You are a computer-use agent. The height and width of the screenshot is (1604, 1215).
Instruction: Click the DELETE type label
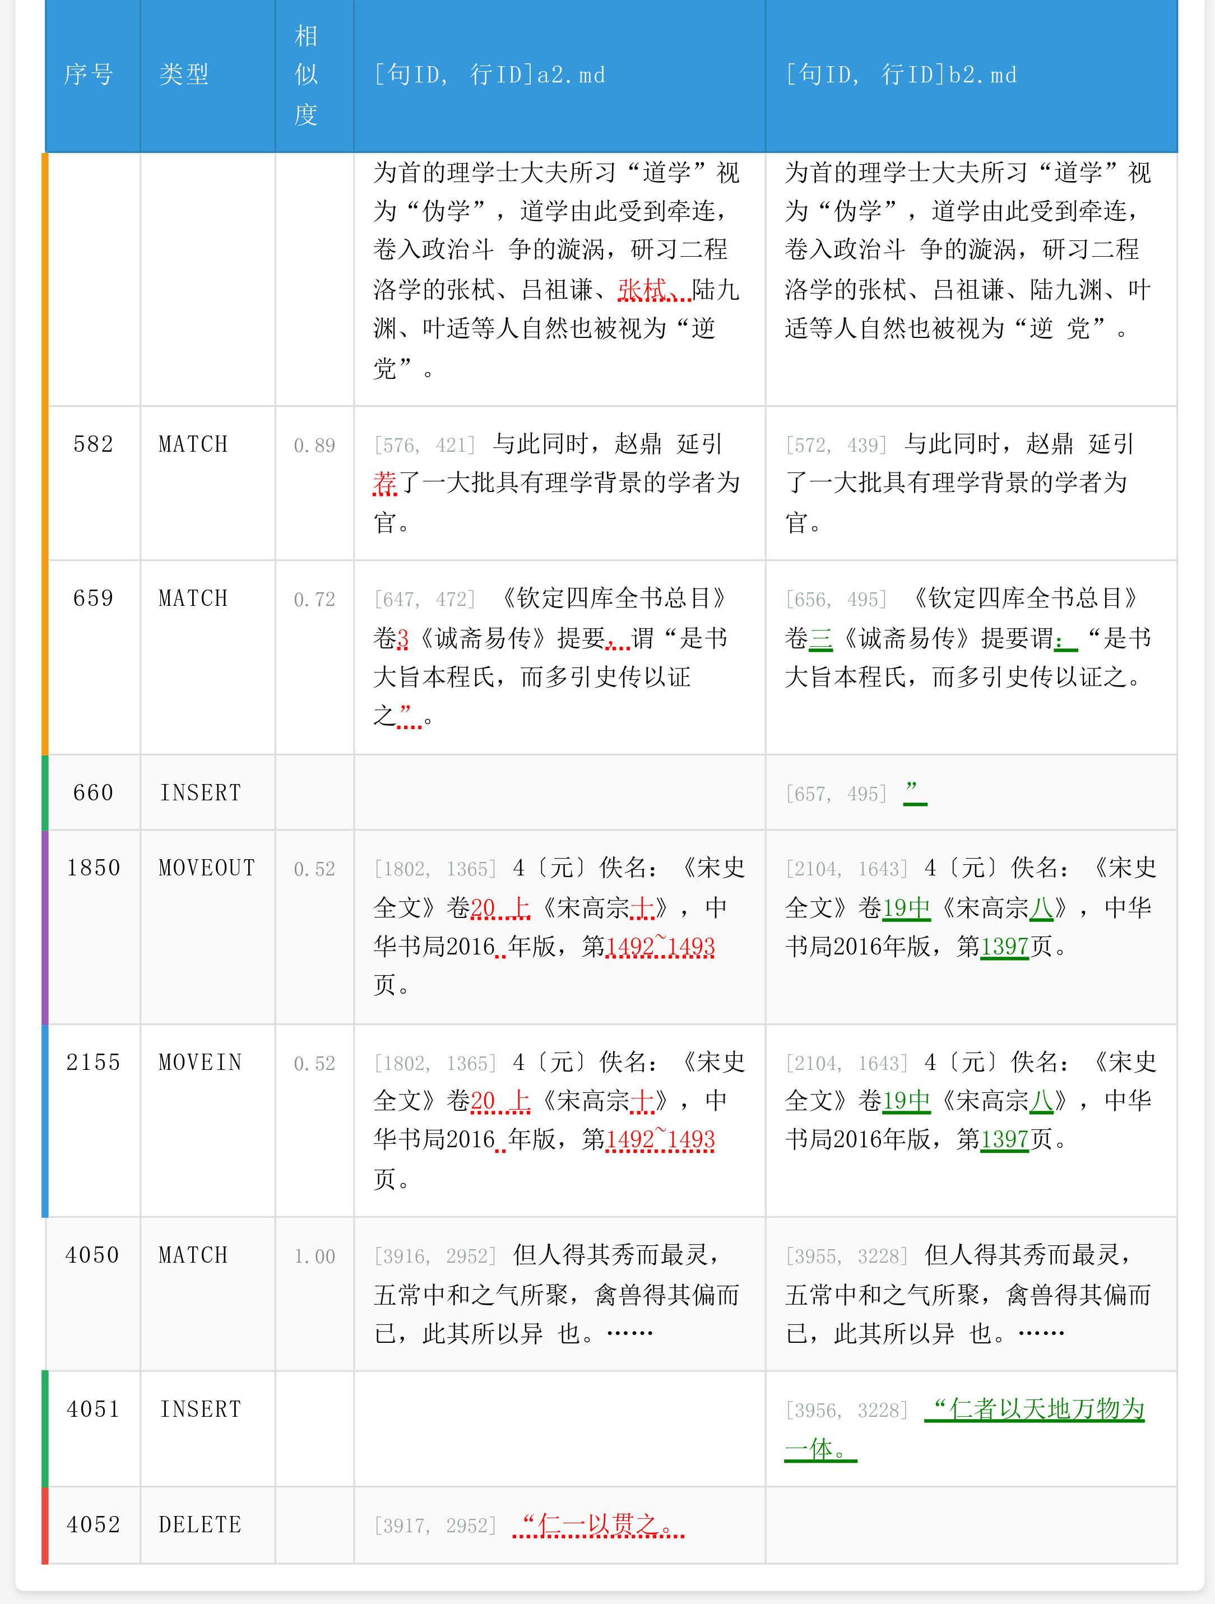point(200,1524)
